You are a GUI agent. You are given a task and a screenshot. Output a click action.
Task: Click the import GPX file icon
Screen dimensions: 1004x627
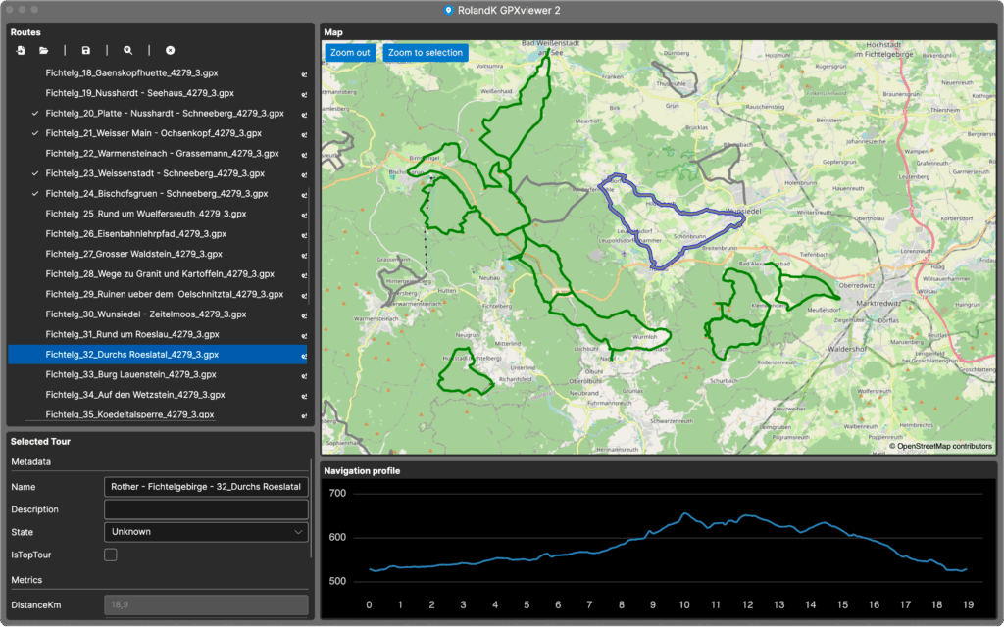[21, 50]
